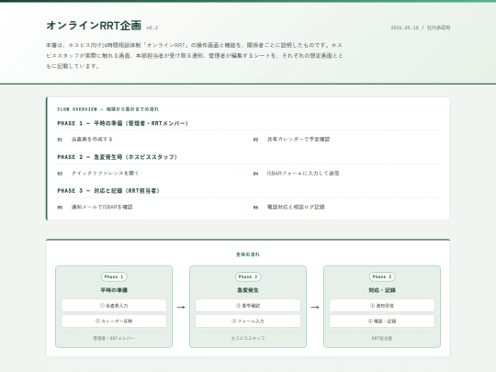Viewport: 496px width, 372px height.
Task: Click the 急変発生 card title
Action: click(248, 290)
